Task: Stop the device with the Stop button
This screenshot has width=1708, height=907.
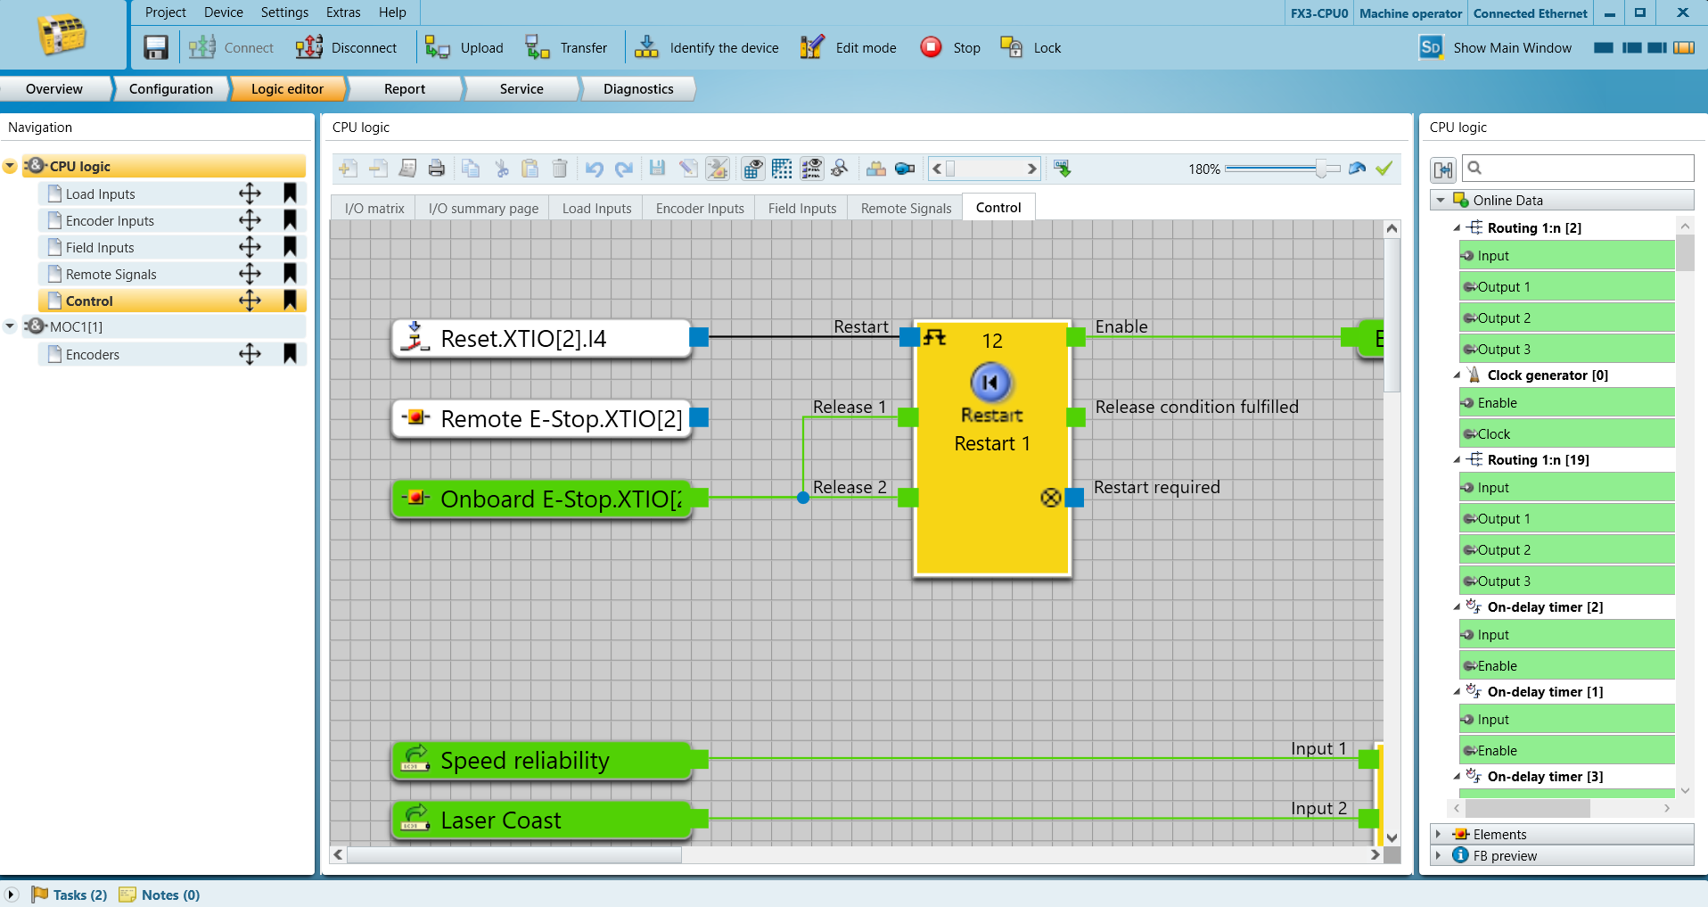Action: pyautogui.click(x=950, y=47)
